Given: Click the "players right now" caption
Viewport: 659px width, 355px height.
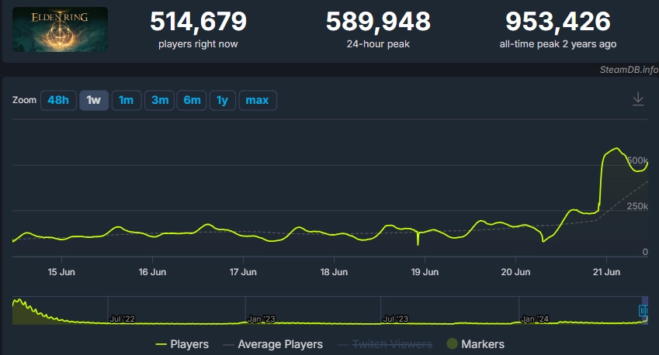Looking at the screenshot, I should [198, 44].
